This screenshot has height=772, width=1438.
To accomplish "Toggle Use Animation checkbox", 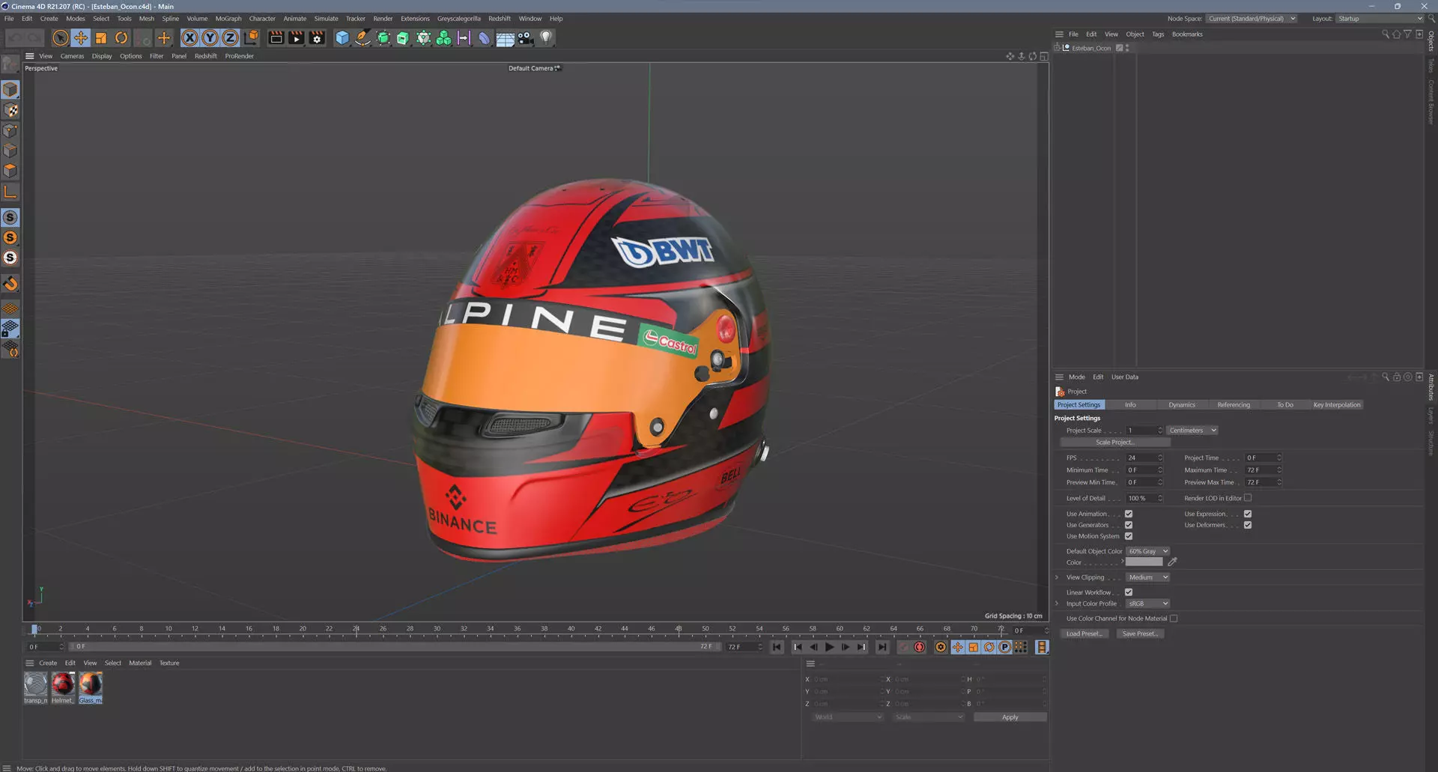I will click(1129, 514).
